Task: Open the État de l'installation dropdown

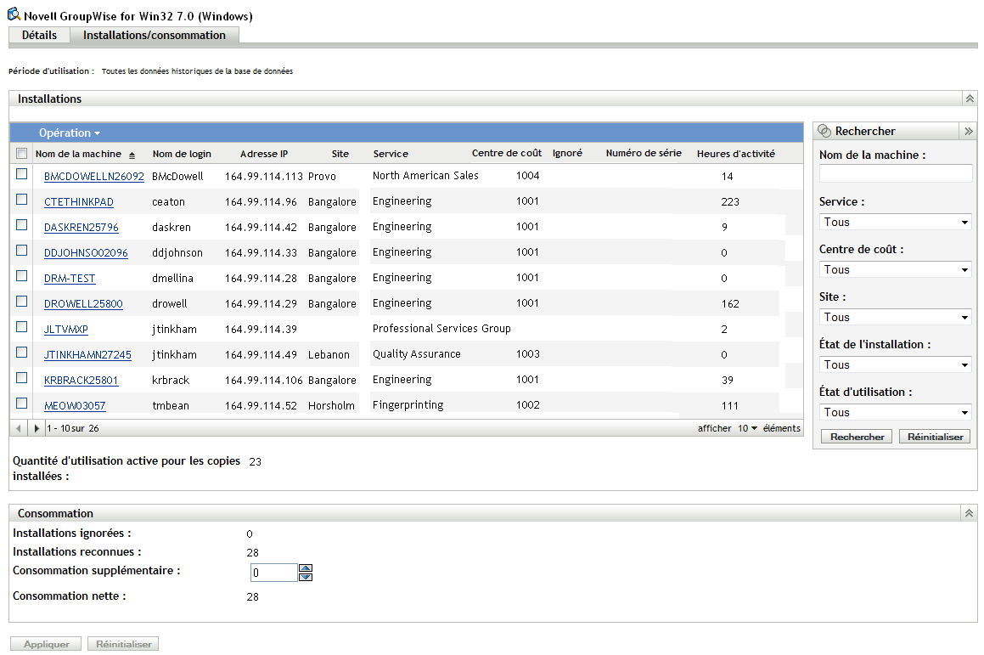Action: [896, 364]
